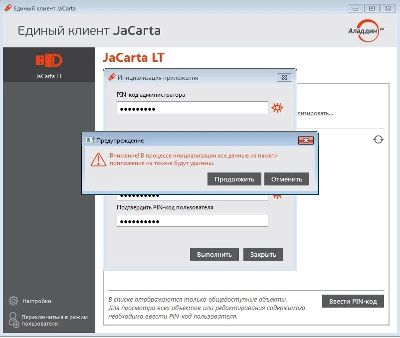The height and width of the screenshot is (338, 400).
Task: Maximize the Единый клиент JaCarta window
Action: point(372,8)
